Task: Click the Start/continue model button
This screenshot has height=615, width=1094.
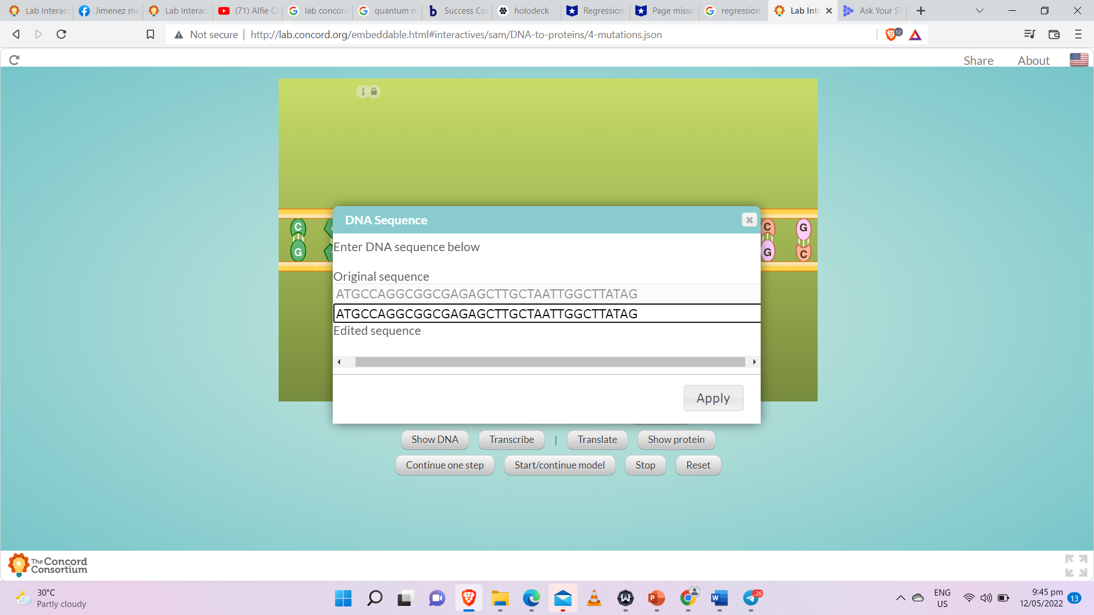Action: tap(560, 465)
